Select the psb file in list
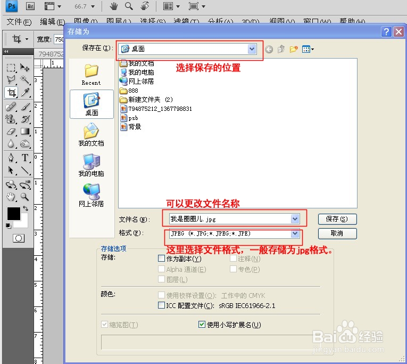The width and height of the screenshot is (407, 364). click(x=129, y=118)
